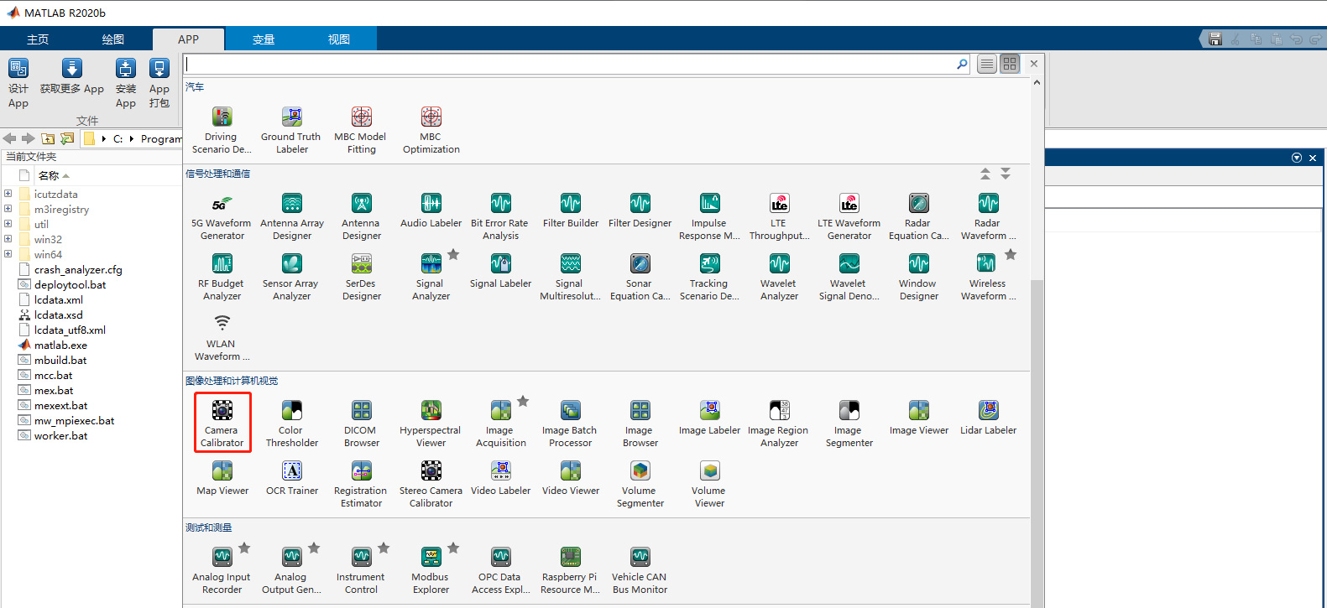Viewport: 1327px width, 608px height.
Task: Launch the Filter Designer app
Action: pos(640,210)
